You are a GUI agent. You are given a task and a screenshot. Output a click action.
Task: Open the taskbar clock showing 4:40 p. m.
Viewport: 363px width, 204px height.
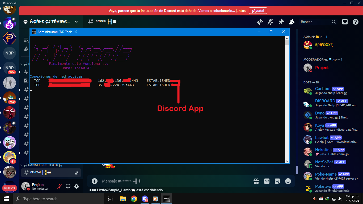click(x=352, y=199)
